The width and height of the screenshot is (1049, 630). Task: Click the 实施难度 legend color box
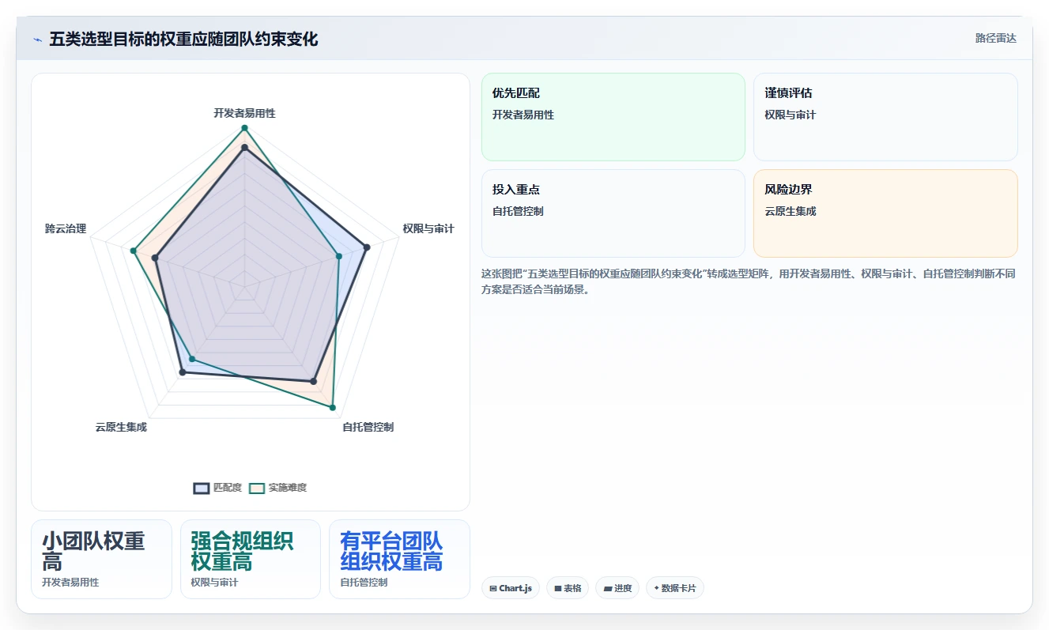(x=257, y=488)
